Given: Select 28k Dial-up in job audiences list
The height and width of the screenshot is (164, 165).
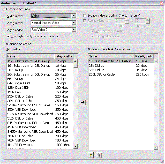Looking at the screenshot, I should pyautogui.click(x=97, y=65).
